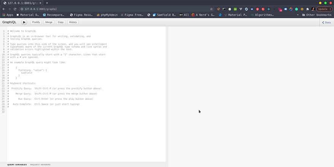Switch to the Query Variables tab

point(17,165)
